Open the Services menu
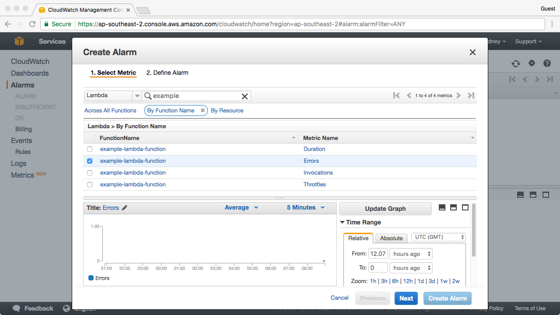 pos(52,42)
